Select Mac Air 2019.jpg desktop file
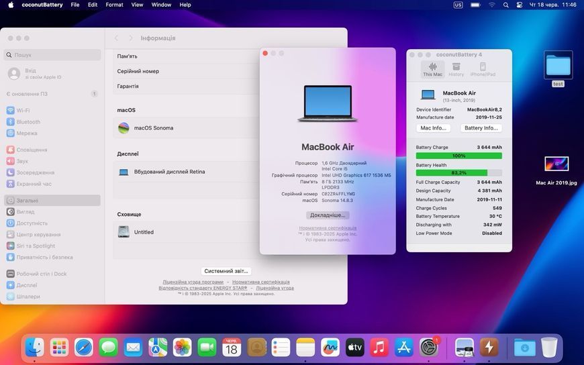Viewport: 584px width, 365px height. coord(556,170)
